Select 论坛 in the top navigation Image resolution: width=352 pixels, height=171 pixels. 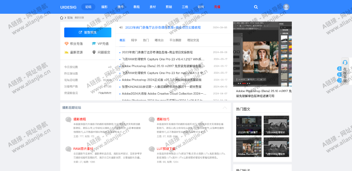tap(88, 7)
